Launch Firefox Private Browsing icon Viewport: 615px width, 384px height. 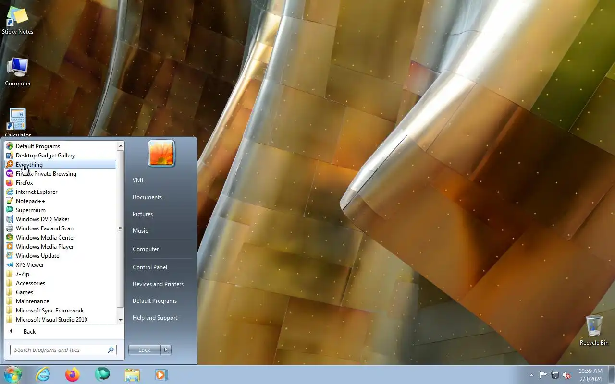point(10,174)
